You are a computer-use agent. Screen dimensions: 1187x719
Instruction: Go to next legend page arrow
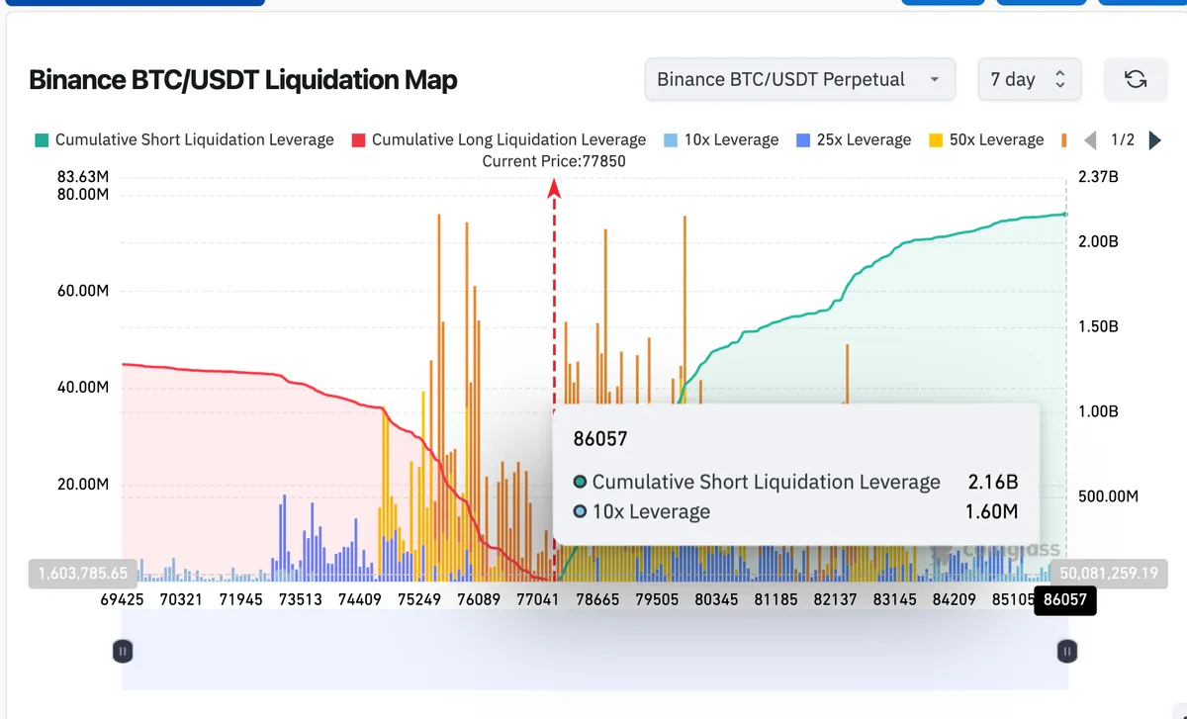coord(1154,140)
